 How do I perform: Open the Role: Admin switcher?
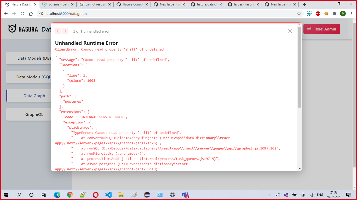[x=322, y=29]
